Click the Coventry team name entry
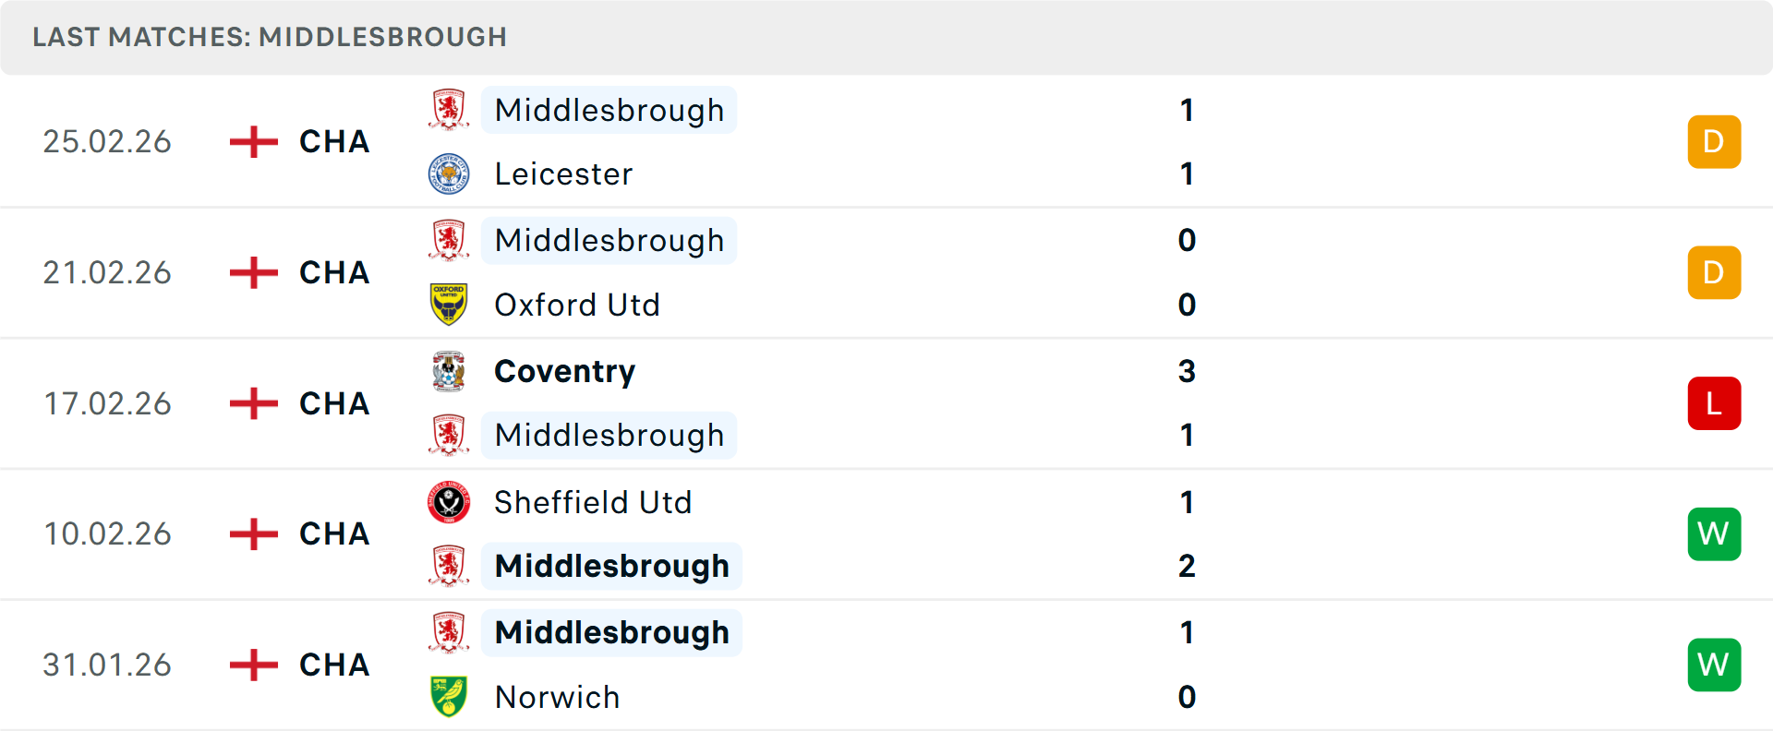 tap(564, 372)
